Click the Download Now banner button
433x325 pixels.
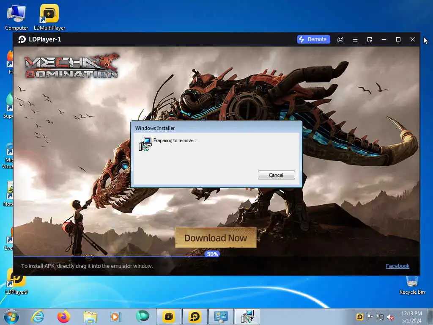coord(216,238)
